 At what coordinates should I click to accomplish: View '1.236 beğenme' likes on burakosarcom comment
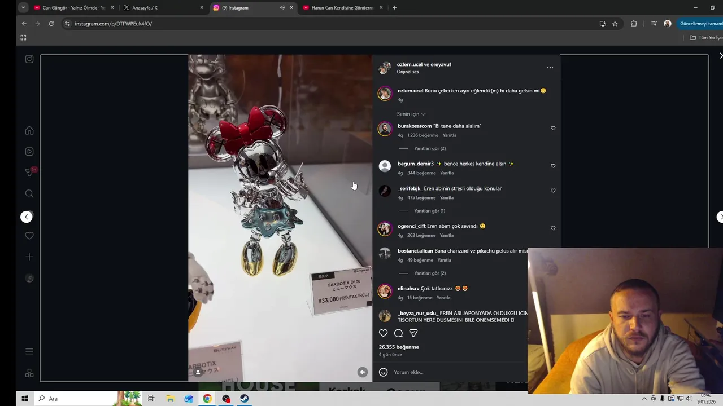click(423, 135)
